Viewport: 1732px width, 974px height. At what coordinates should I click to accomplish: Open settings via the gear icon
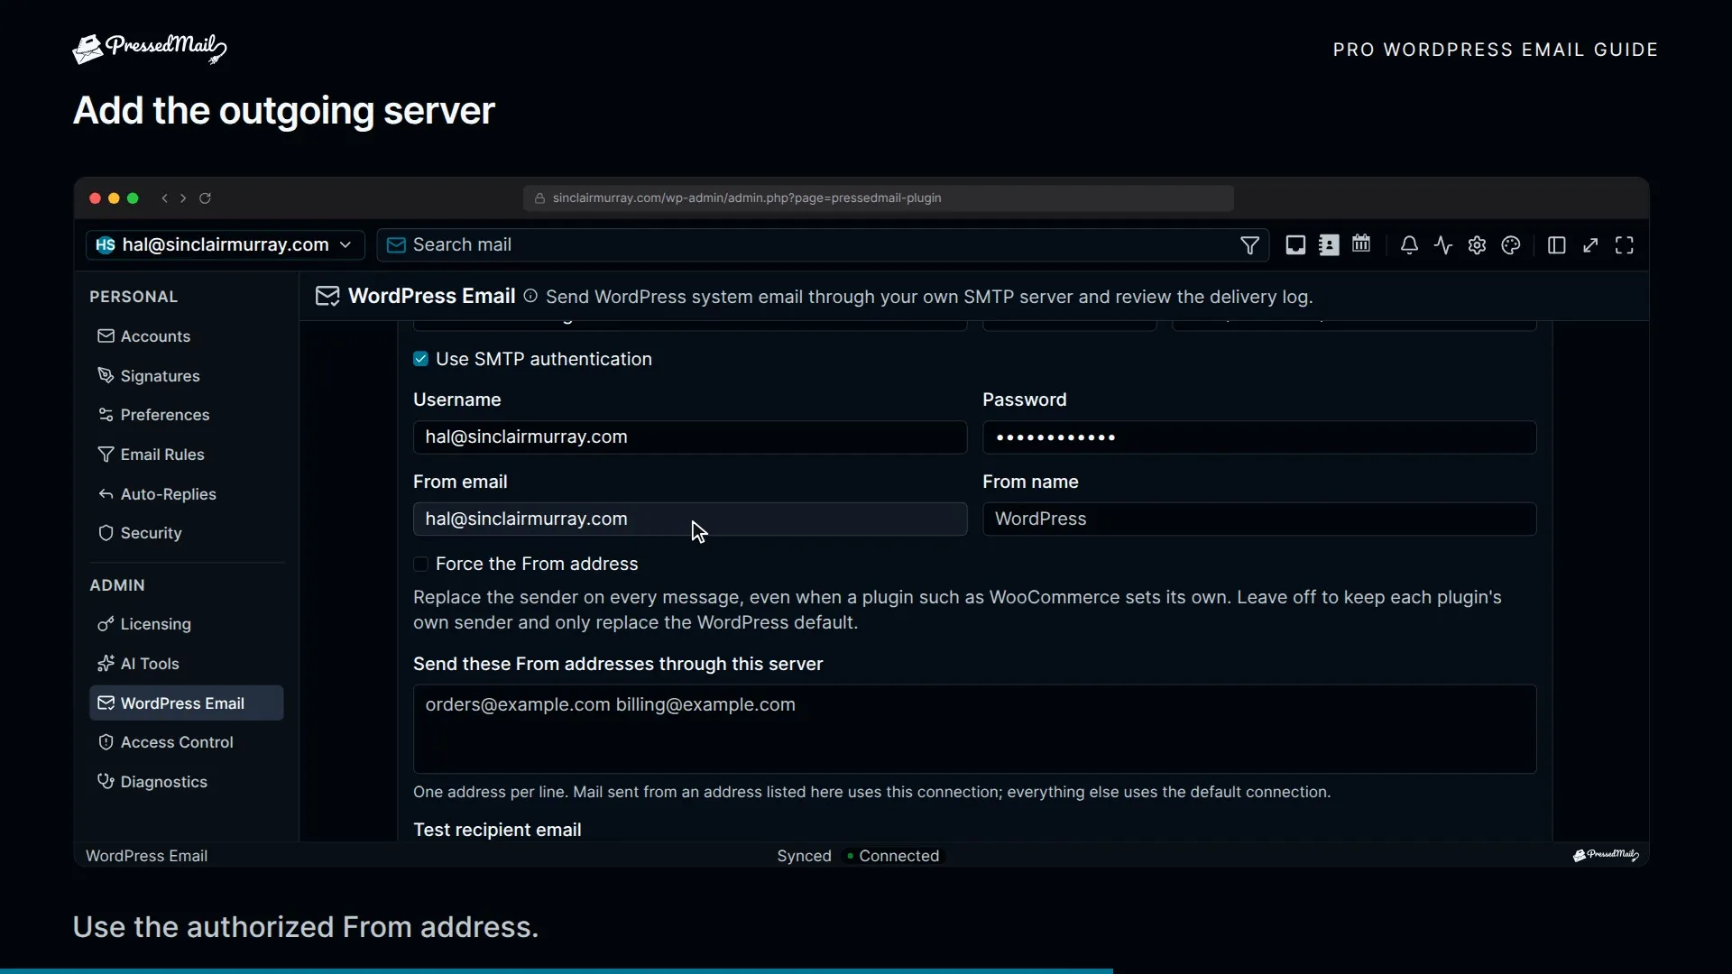pyautogui.click(x=1477, y=245)
